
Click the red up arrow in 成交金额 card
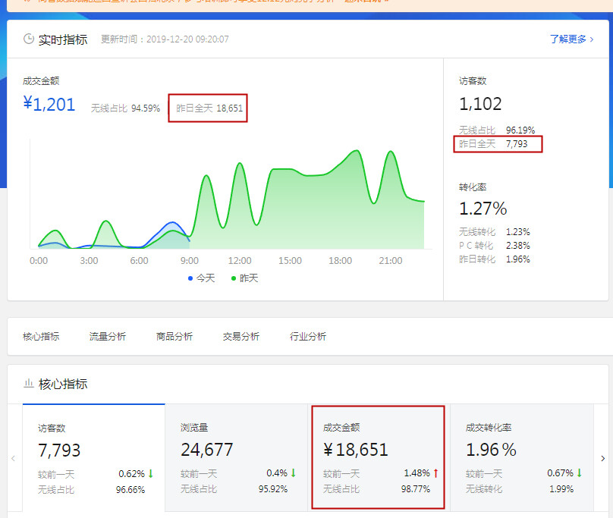(x=436, y=473)
